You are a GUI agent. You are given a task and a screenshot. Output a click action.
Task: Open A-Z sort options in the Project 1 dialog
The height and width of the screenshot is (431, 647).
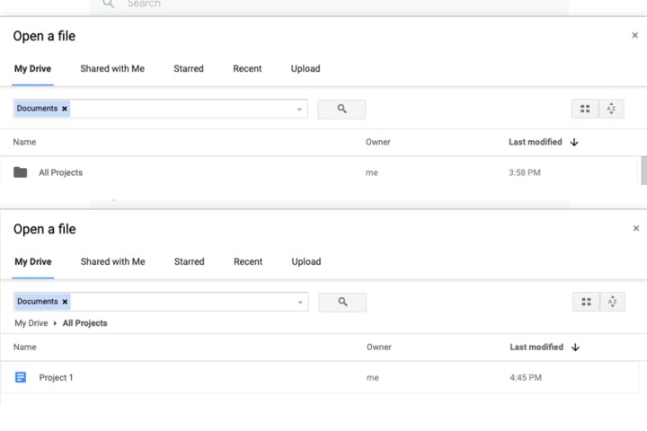612,302
